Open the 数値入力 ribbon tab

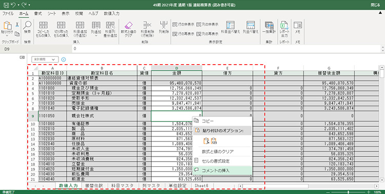(111, 13)
